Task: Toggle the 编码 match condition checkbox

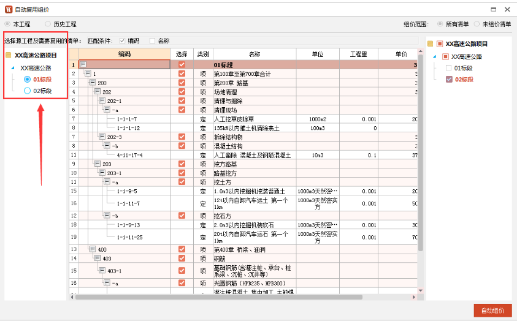Action: point(123,41)
